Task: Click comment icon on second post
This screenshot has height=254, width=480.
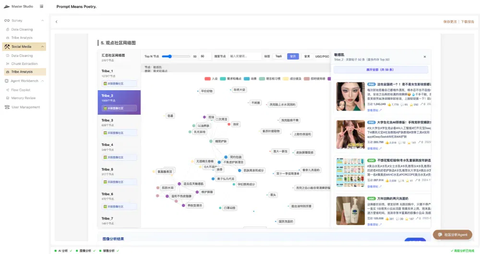Action: click(401, 143)
